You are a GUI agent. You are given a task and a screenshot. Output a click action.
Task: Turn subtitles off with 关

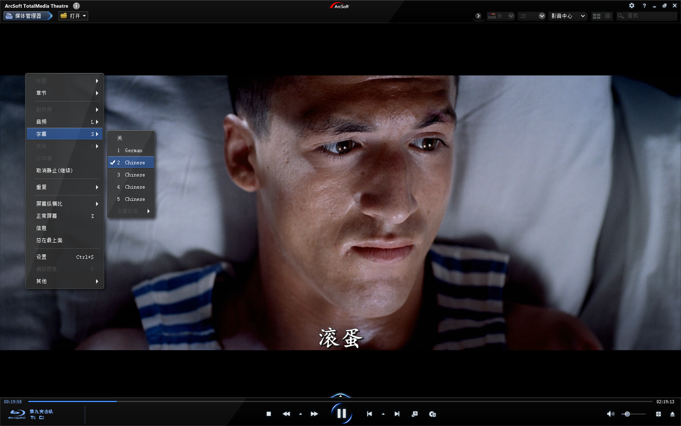131,138
